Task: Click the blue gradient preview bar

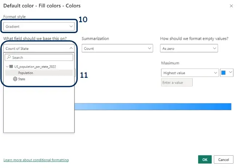Action: tap(153, 107)
